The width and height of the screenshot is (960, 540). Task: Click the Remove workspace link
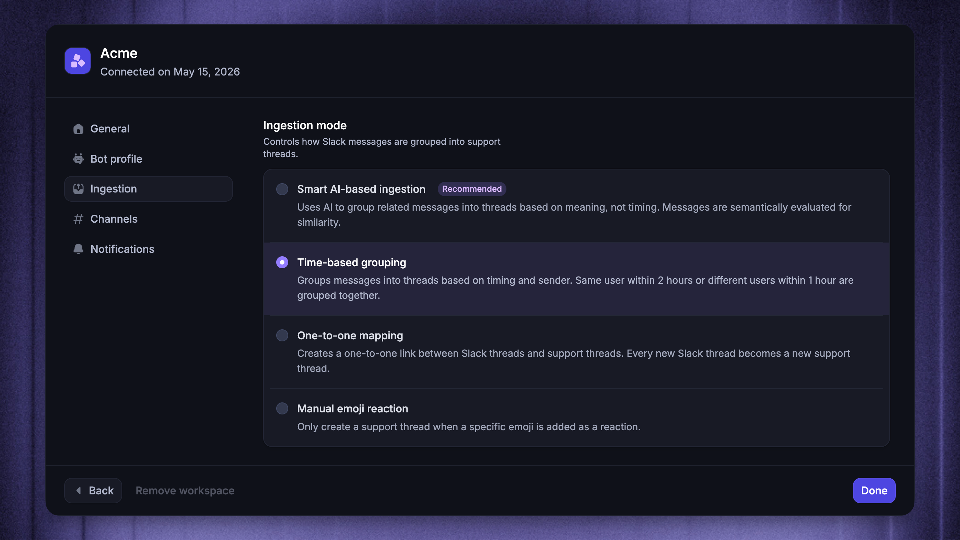[x=185, y=491]
